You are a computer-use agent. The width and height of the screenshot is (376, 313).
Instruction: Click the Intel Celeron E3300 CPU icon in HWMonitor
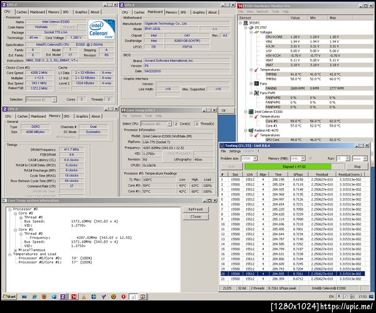point(251,112)
